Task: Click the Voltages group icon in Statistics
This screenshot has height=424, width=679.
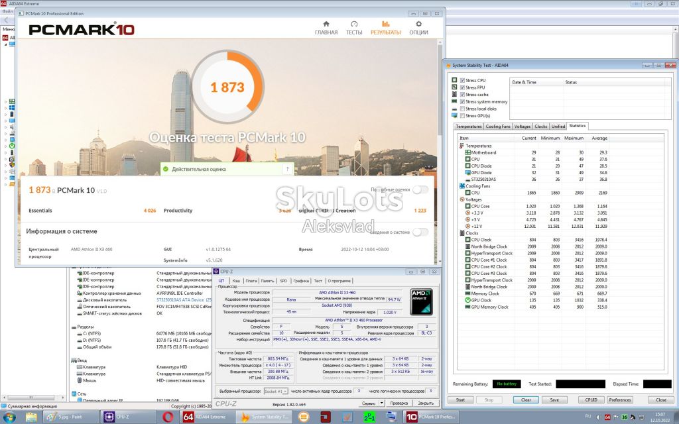Action: pyautogui.click(x=462, y=199)
